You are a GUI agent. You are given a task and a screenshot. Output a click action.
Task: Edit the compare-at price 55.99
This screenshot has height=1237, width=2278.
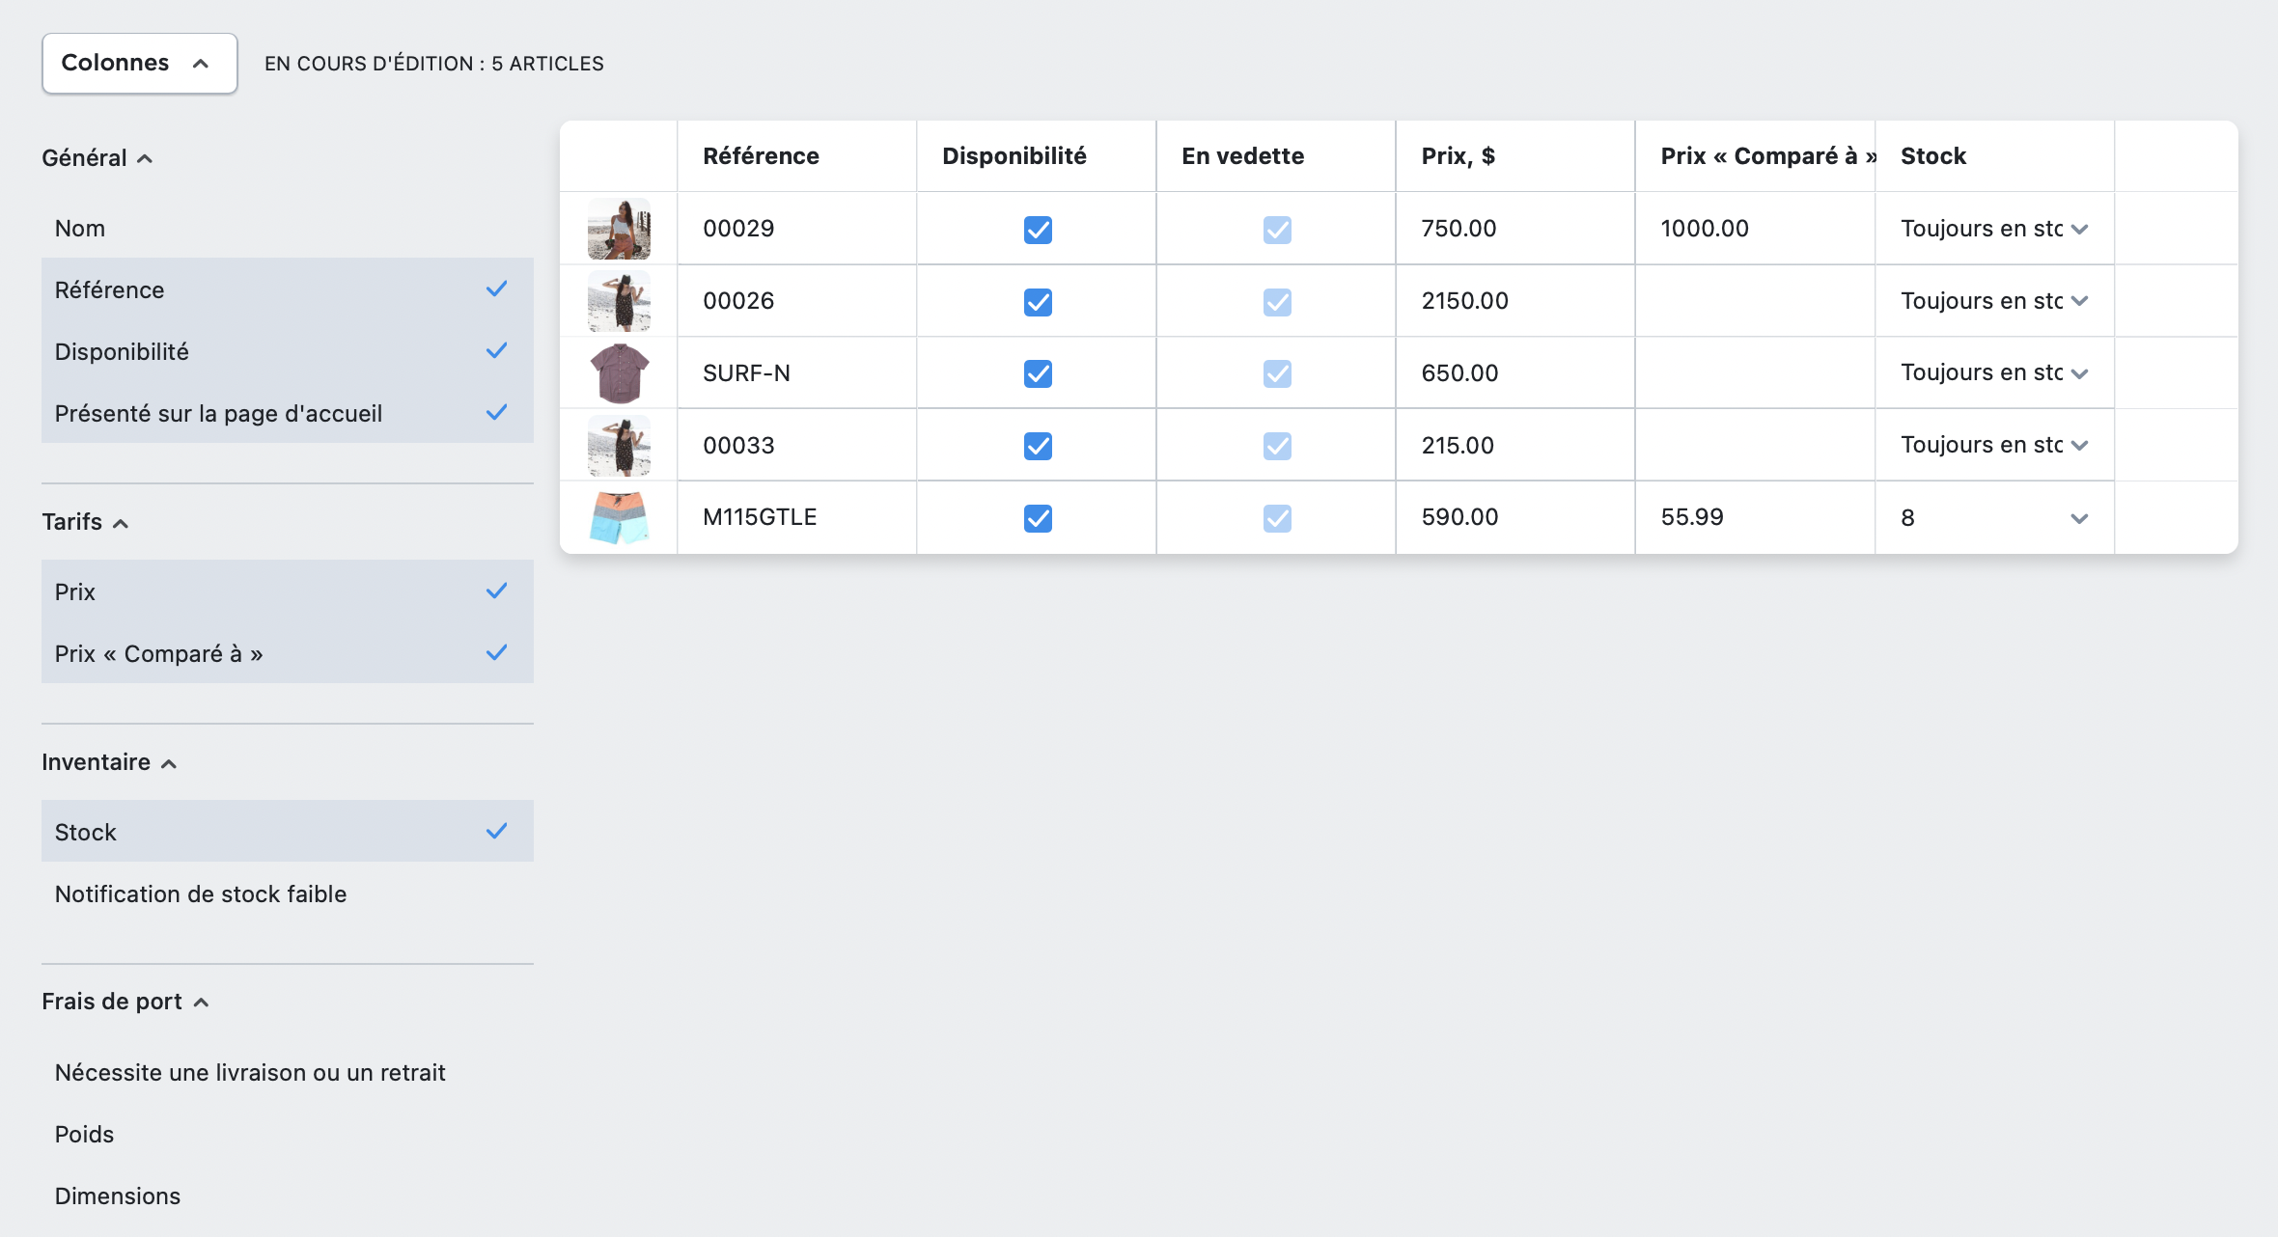coord(1755,517)
